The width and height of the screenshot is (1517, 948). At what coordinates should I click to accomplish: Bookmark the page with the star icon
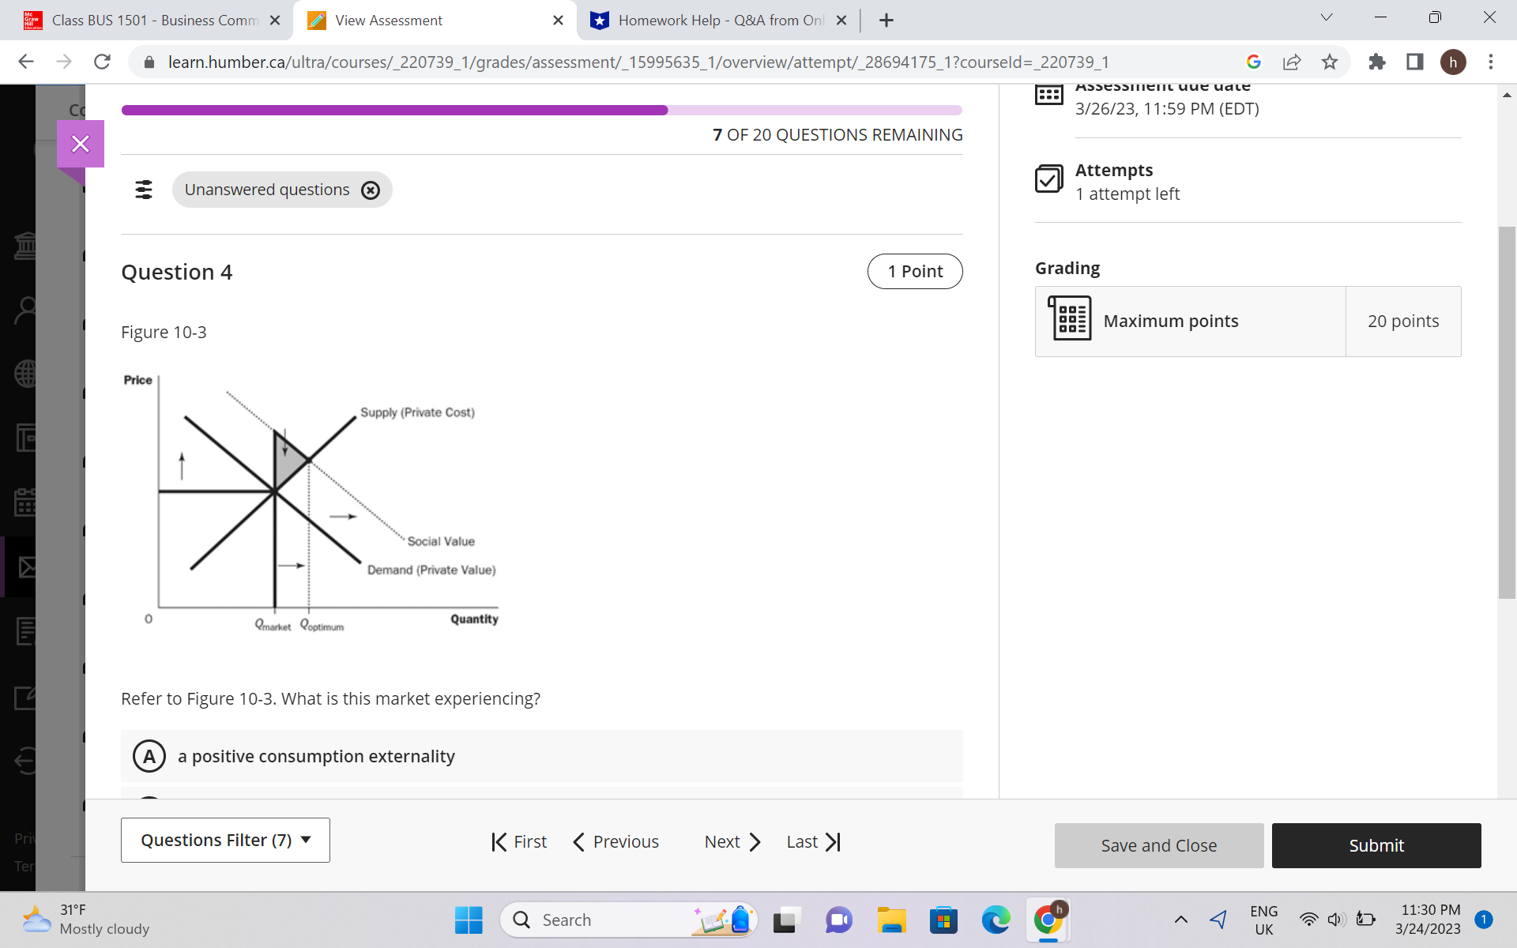coord(1331,62)
